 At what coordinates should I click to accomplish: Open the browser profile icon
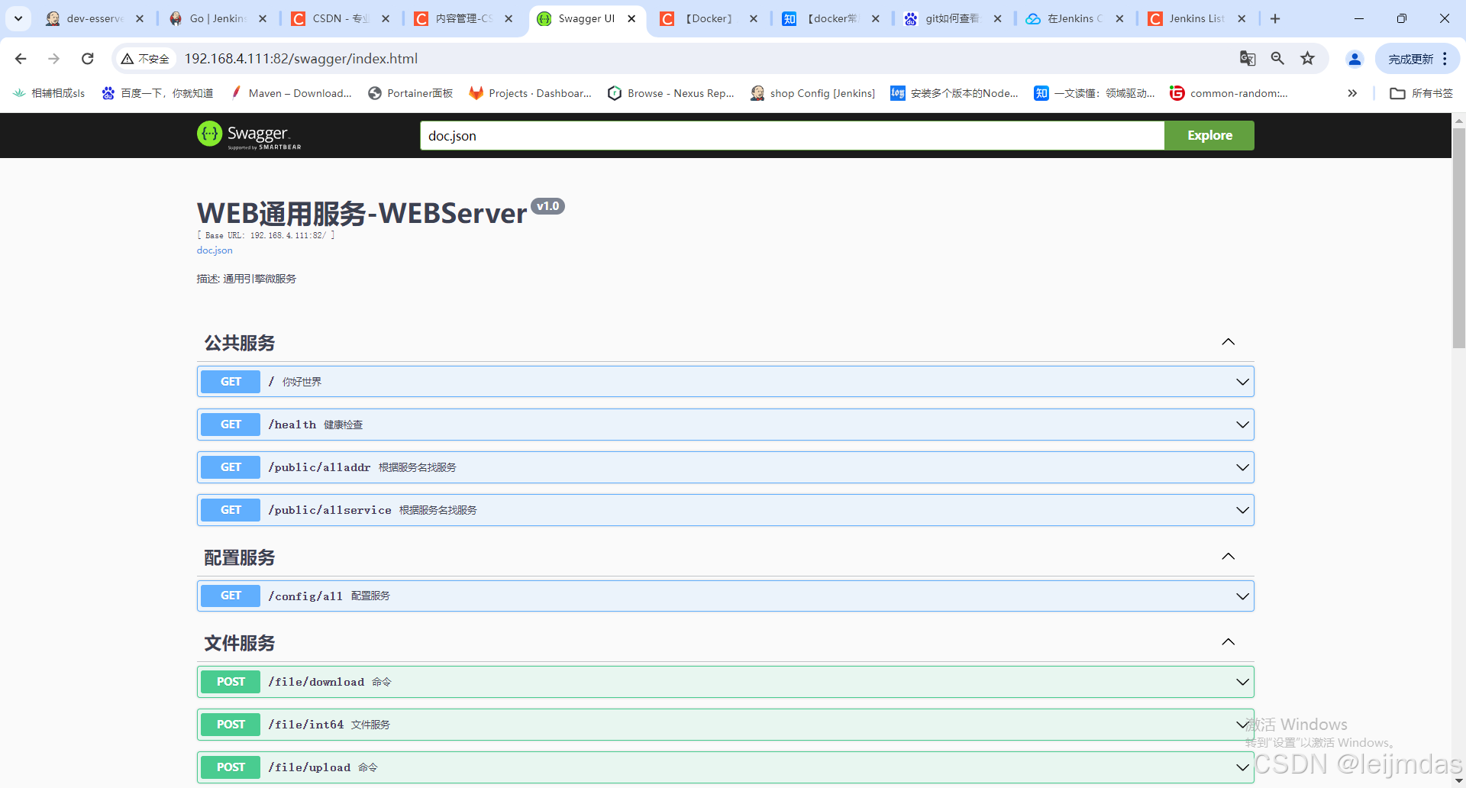tap(1355, 58)
